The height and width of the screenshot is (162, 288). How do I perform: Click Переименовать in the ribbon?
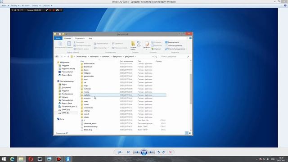pos(119,48)
